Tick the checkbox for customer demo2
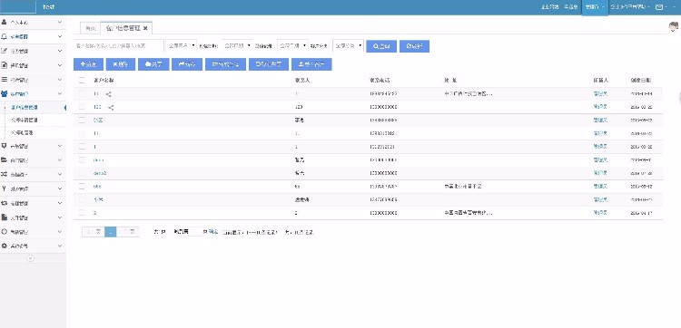 pyautogui.click(x=82, y=173)
